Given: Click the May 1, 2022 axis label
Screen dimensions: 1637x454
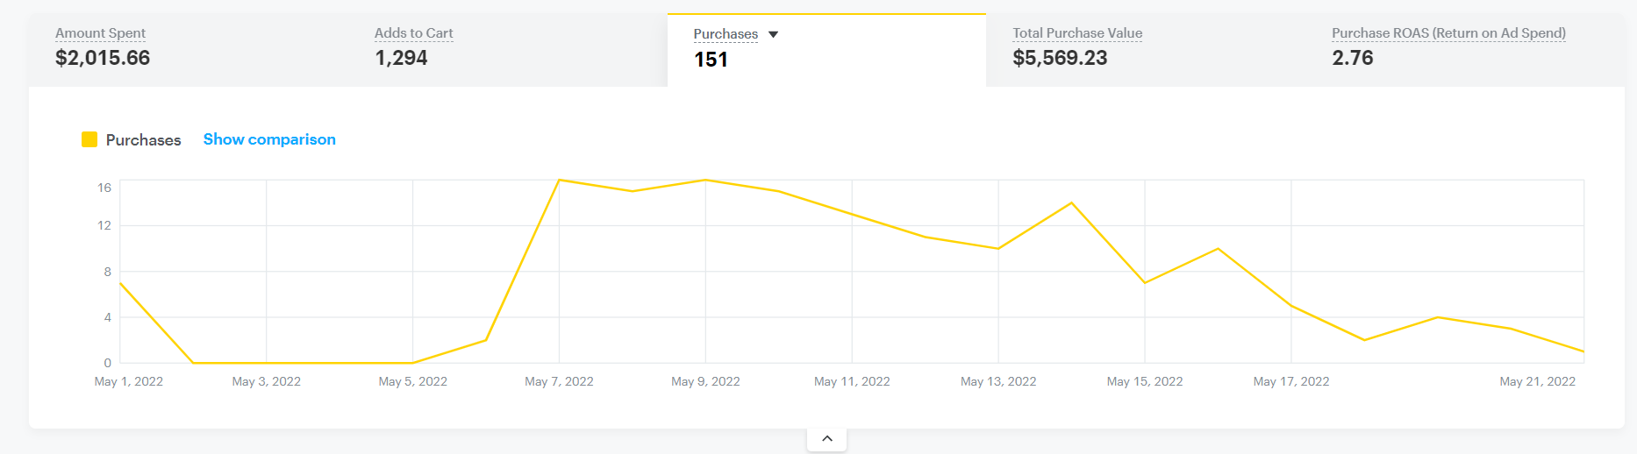Looking at the screenshot, I should coord(128,381).
